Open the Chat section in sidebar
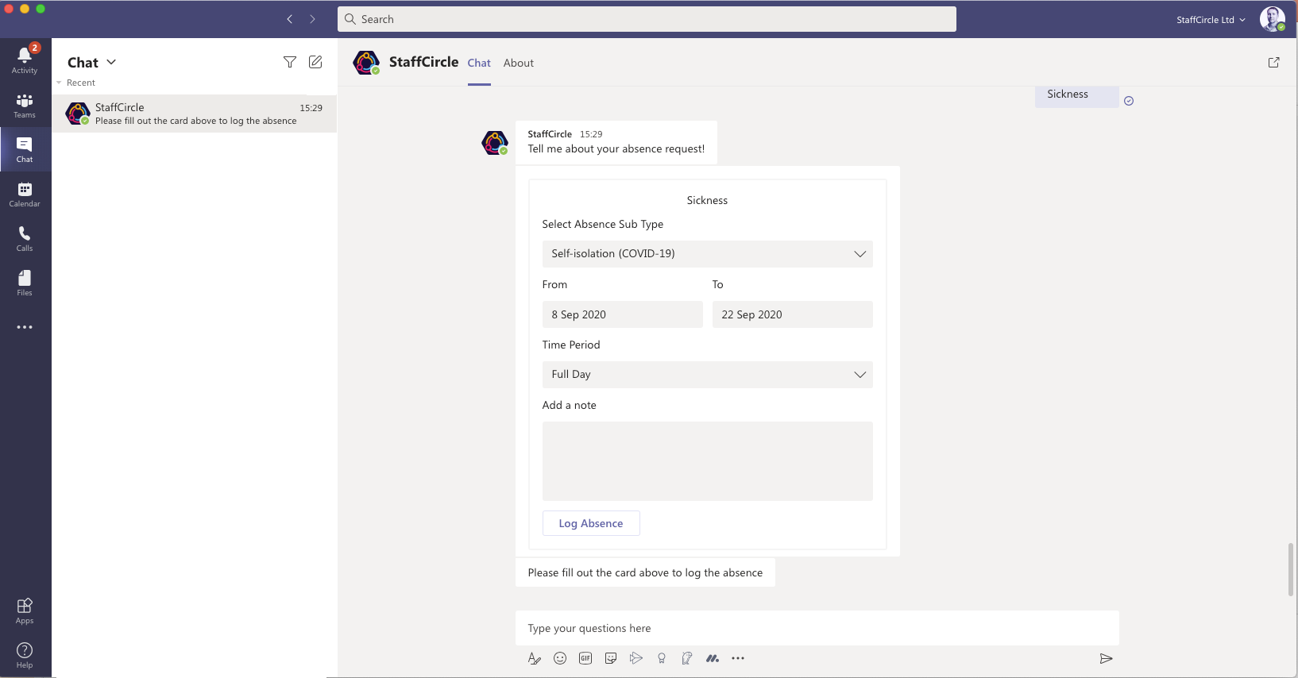 click(x=25, y=149)
